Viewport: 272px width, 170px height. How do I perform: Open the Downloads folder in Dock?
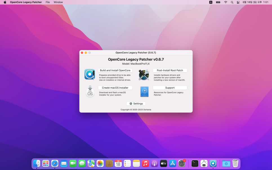226,164
